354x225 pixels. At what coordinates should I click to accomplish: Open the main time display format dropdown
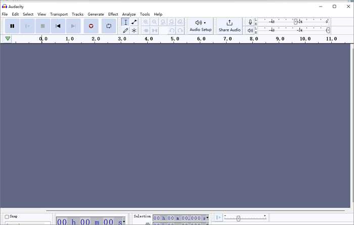tap(122, 221)
